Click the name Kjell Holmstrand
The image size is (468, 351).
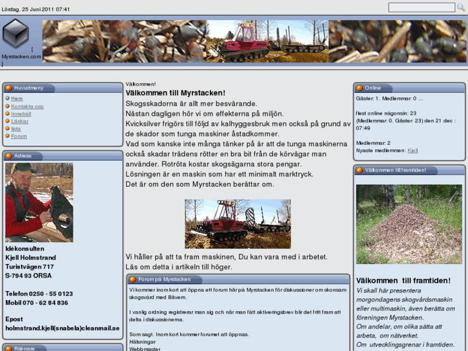point(30,258)
